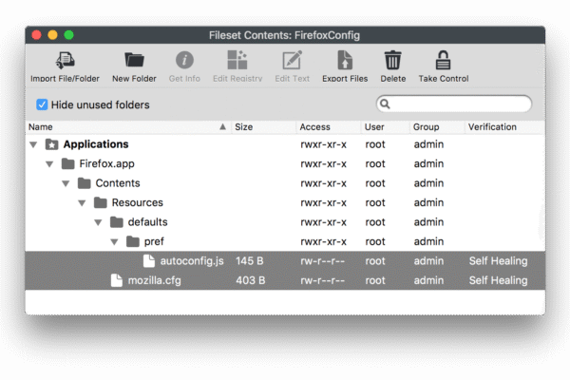Select the Contents folder row
The height and width of the screenshot is (380, 570).
tap(285, 183)
